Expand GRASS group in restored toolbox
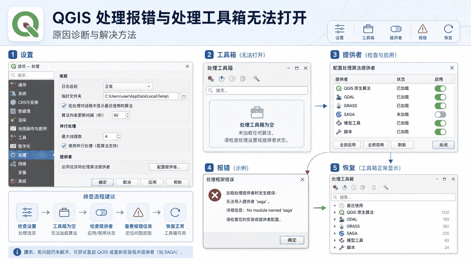The image size is (471, 265). click(x=335, y=227)
